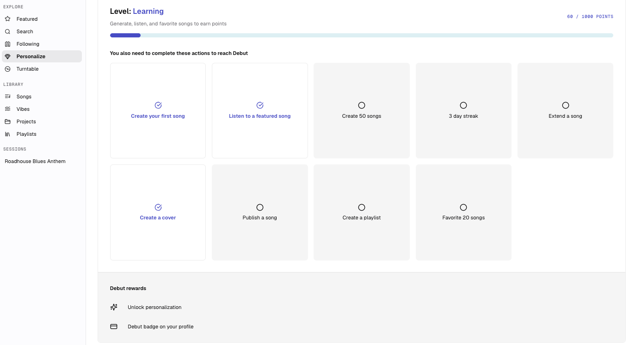Open the Create a playlist card
629x345 pixels.
click(x=362, y=212)
